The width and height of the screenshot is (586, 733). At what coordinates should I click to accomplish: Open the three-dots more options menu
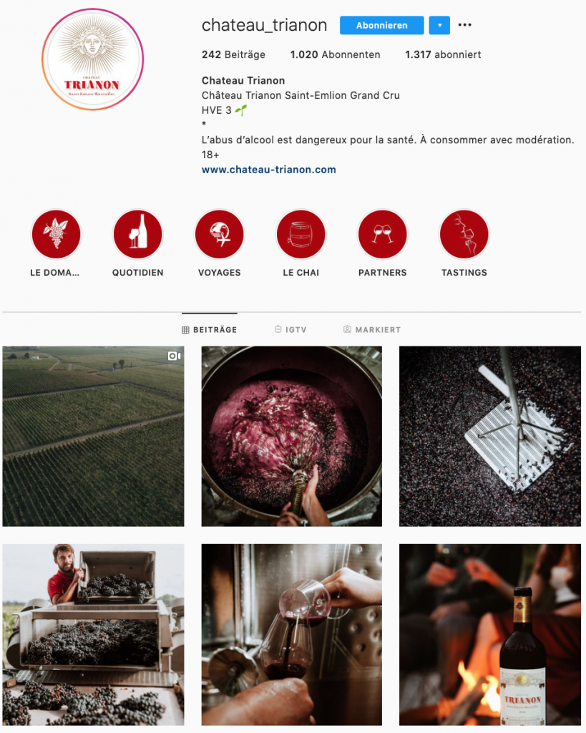click(464, 25)
